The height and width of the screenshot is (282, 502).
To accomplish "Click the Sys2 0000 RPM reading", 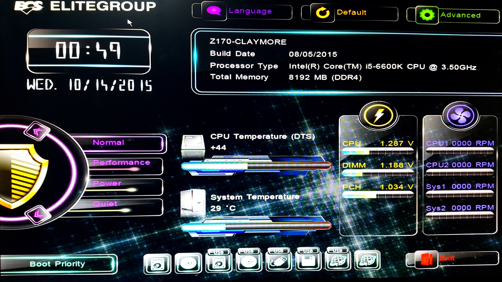I will pos(460,208).
